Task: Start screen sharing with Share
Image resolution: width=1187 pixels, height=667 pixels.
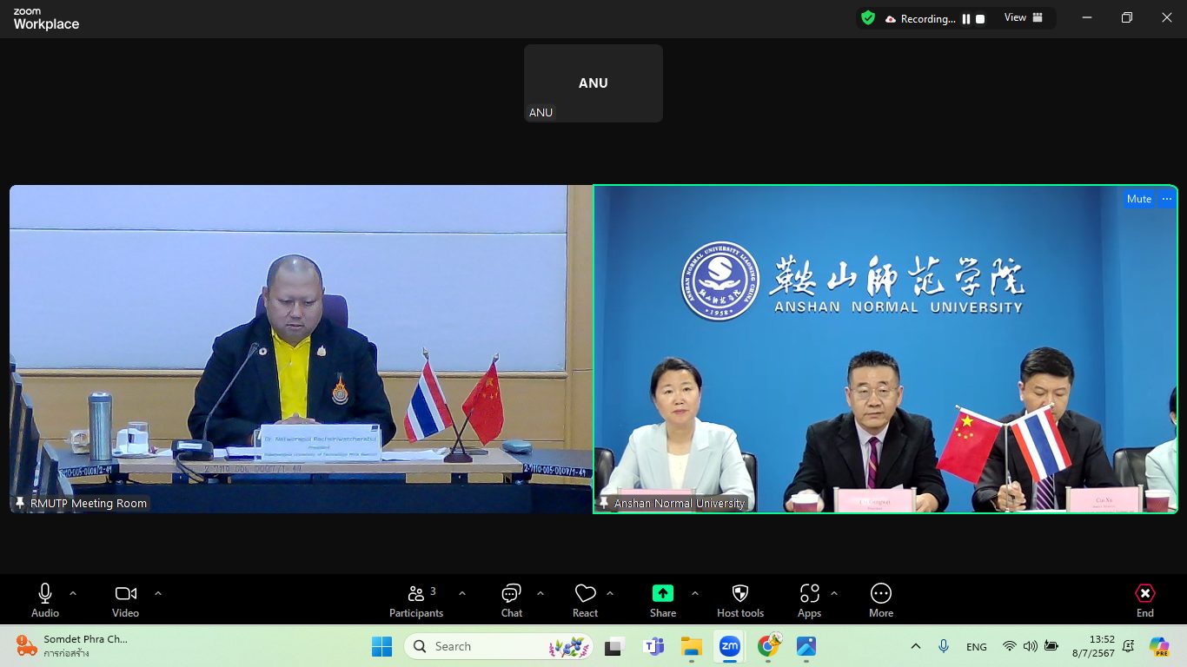Action: tap(663, 600)
